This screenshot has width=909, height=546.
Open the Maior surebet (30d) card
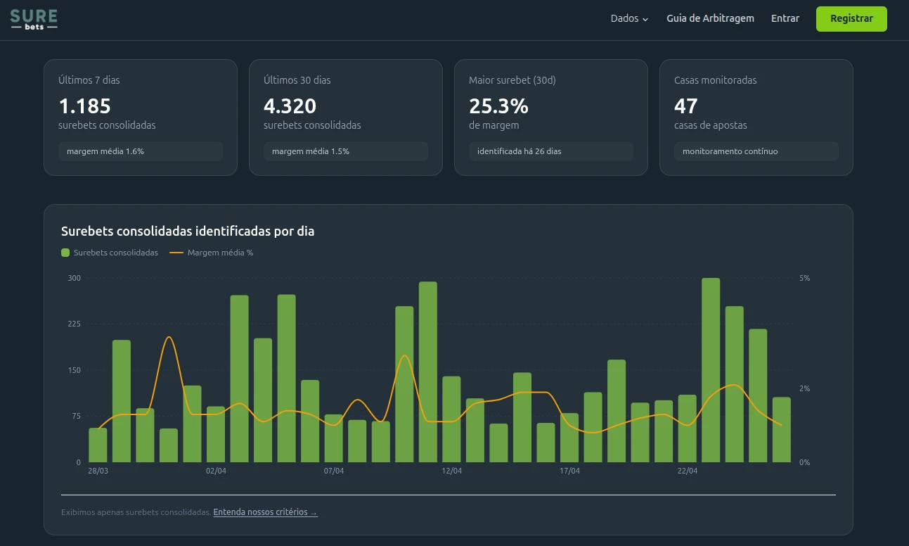[550, 106]
